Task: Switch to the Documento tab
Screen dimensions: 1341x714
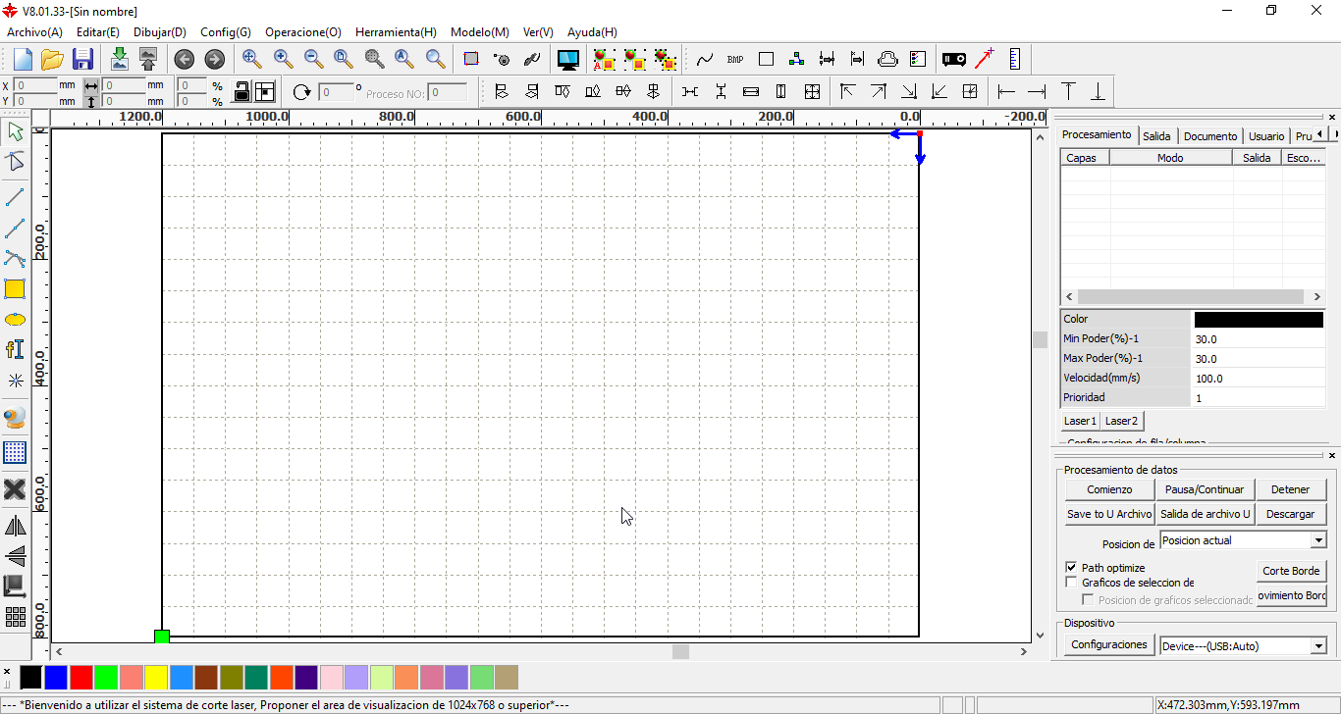Action: [1209, 135]
